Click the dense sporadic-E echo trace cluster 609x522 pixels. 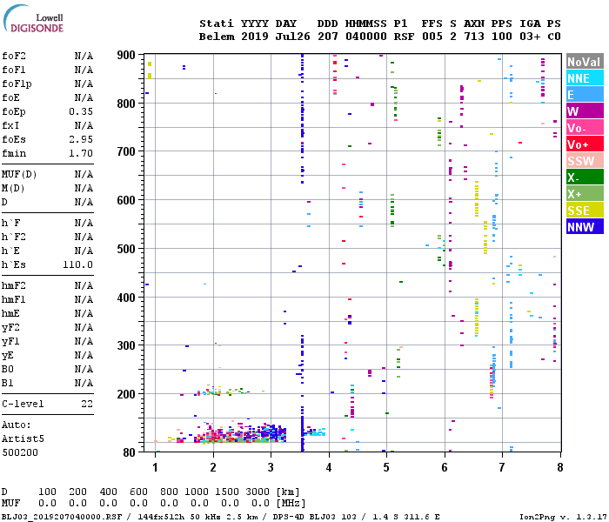[x=241, y=434]
